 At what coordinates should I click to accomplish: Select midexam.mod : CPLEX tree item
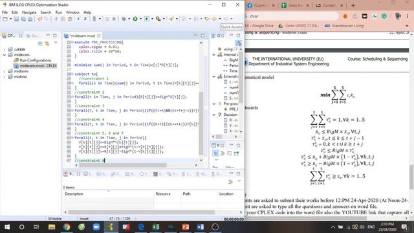(36, 66)
